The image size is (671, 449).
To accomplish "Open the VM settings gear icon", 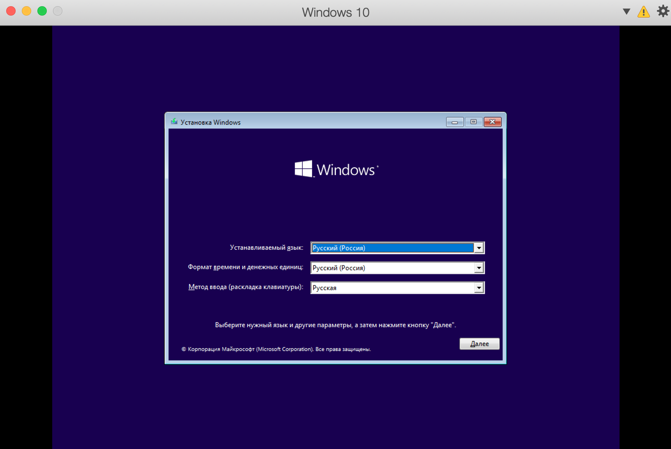I will pos(663,11).
